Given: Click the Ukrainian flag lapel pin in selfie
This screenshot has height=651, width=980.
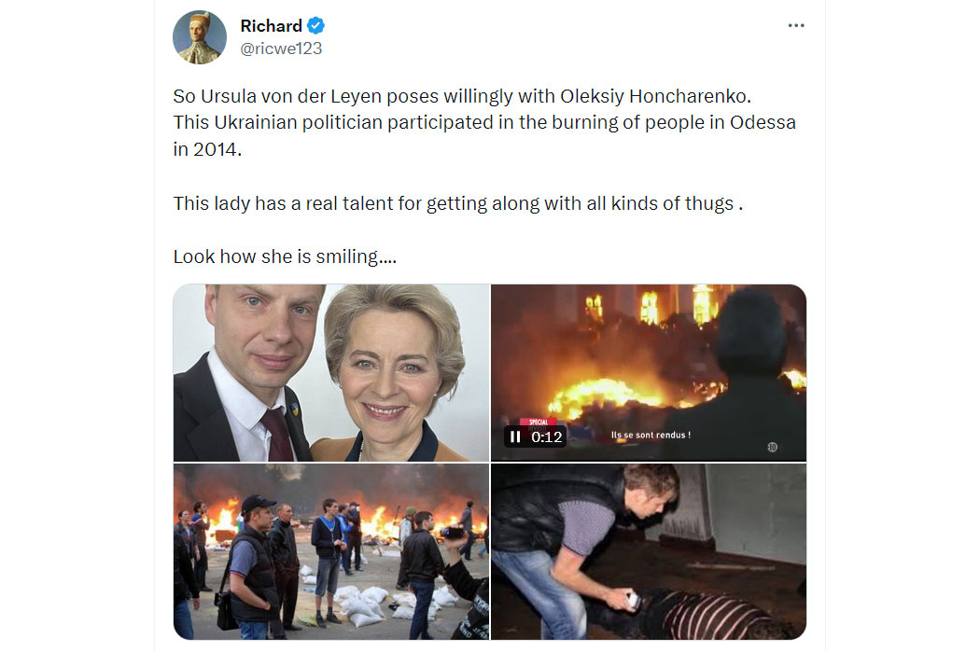Looking at the screenshot, I should 294,409.
